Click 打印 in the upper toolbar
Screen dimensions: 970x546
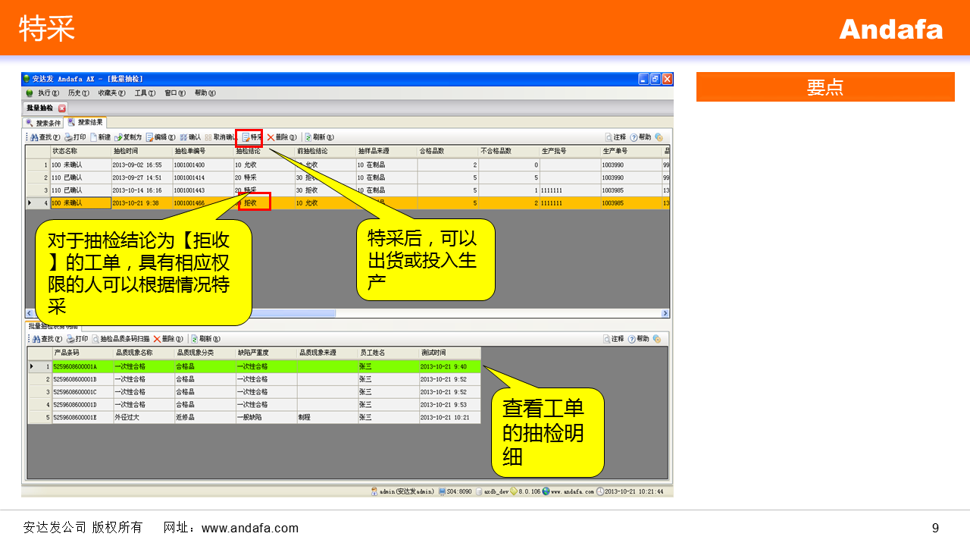click(x=75, y=137)
